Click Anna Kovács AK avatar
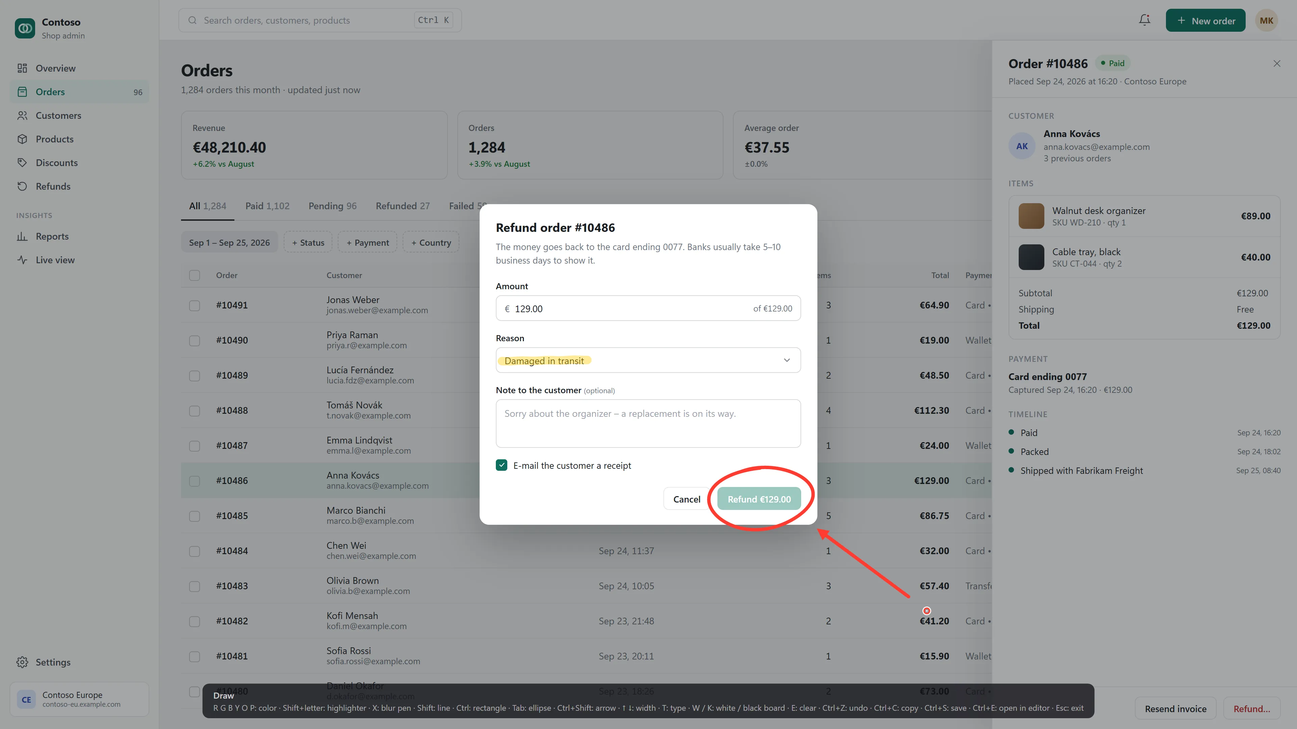1297x729 pixels. [1022, 146]
